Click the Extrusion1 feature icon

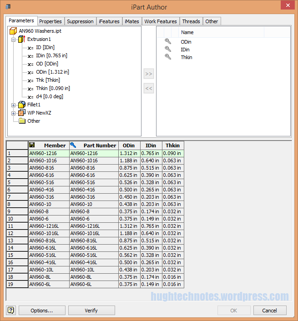pos(21,39)
